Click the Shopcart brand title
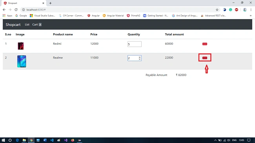 tap(13, 25)
